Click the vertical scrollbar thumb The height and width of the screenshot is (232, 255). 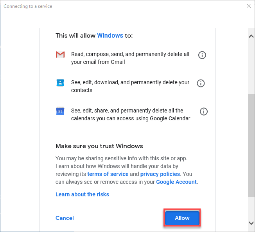(251, 145)
